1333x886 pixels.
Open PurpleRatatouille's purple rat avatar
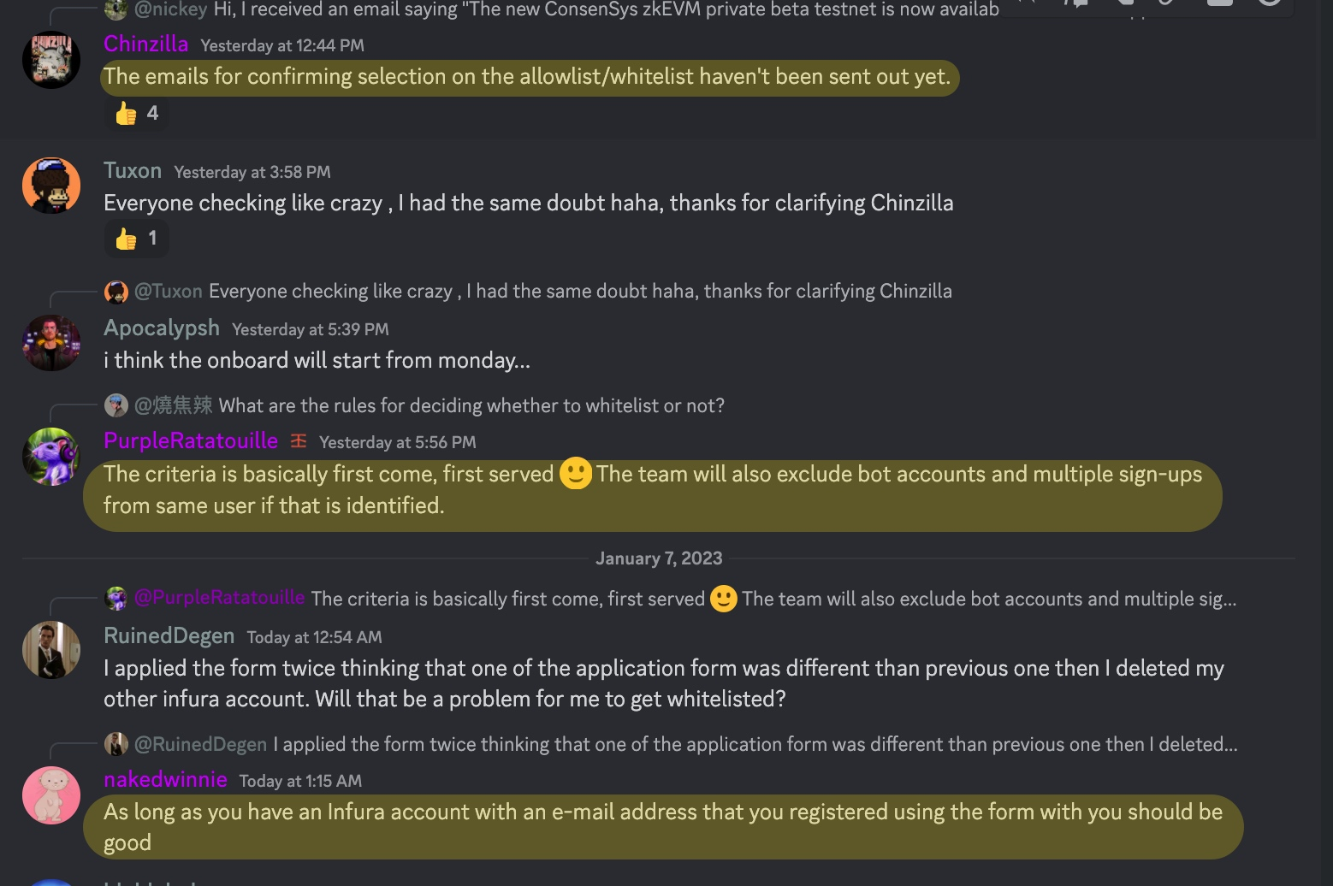[x=51, y=457]
